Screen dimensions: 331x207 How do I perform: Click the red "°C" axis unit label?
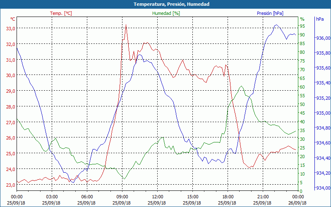(13, 19)
